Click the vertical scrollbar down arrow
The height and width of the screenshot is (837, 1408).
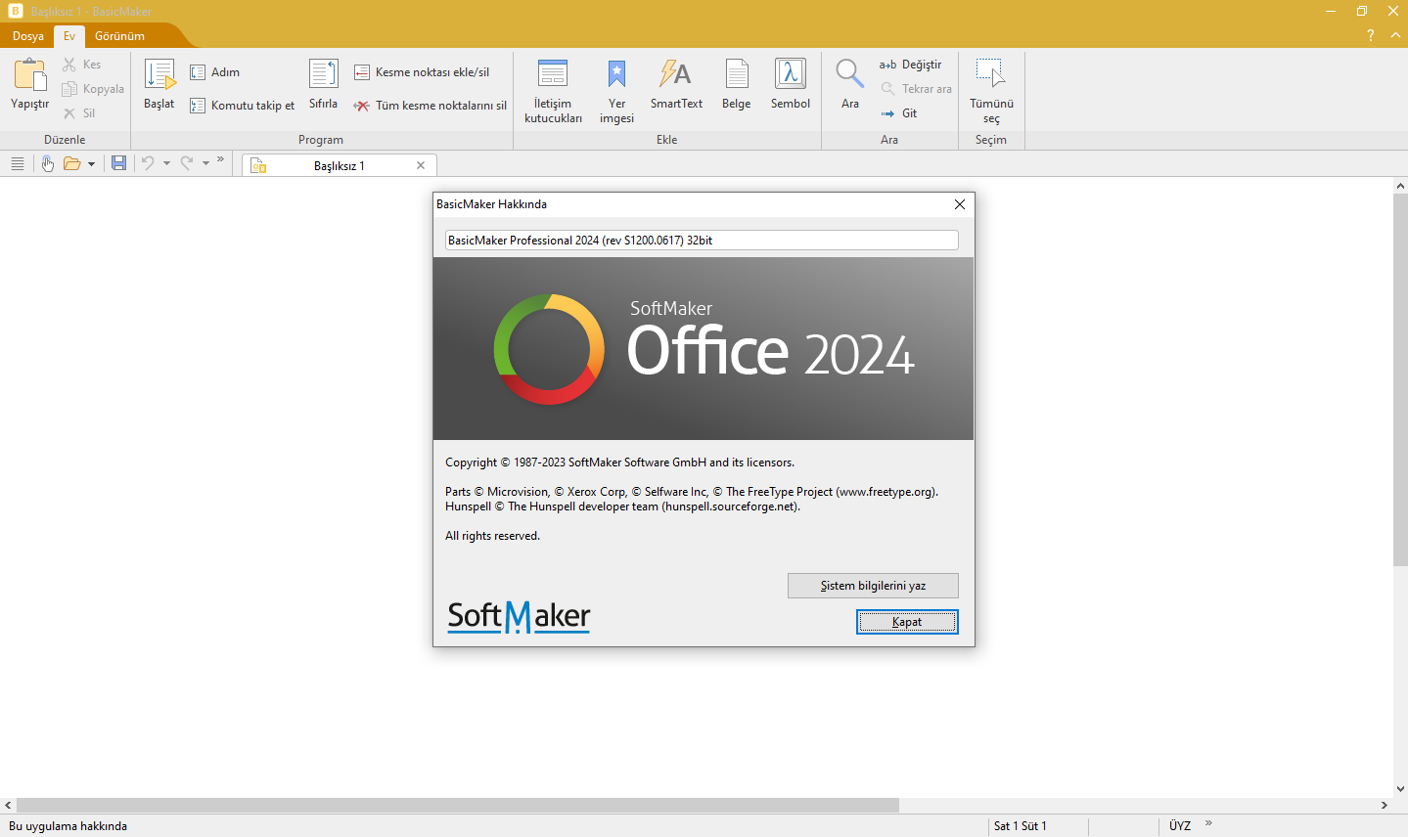pos(1400,789)
